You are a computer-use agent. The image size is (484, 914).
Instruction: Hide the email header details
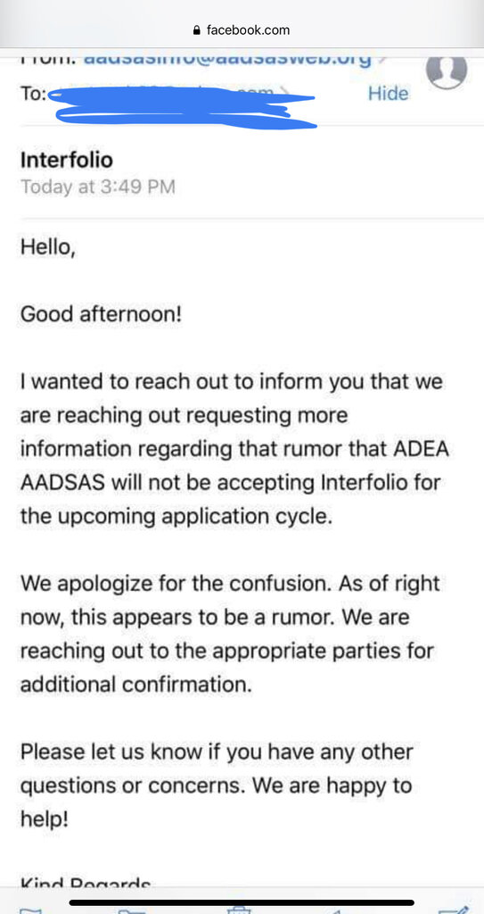pos(388,93)
